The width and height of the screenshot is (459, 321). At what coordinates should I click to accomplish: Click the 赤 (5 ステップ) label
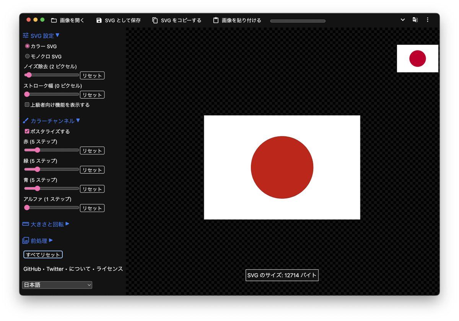[40, 141]
